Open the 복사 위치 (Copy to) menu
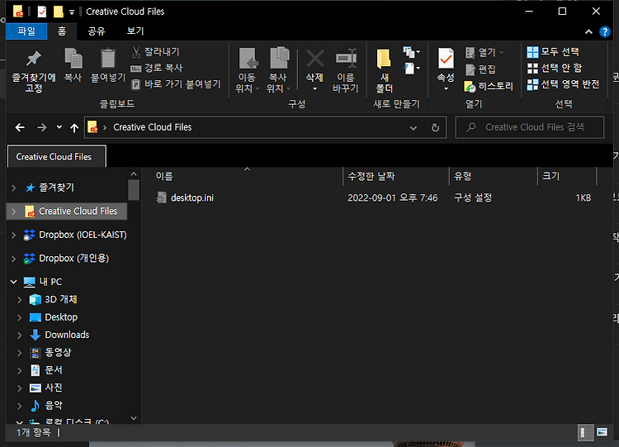The width and height of the screenshot is (619, 447). click(278, 70)
